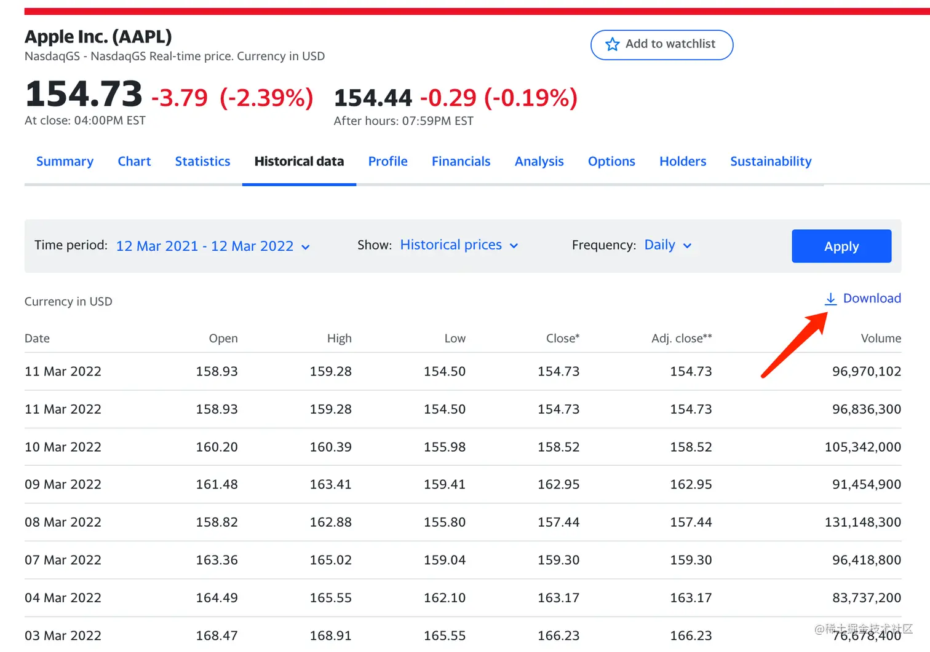Screen dimensions: 930x652
Task: Click close price 157.44
Action: click(x=558, y=522)
